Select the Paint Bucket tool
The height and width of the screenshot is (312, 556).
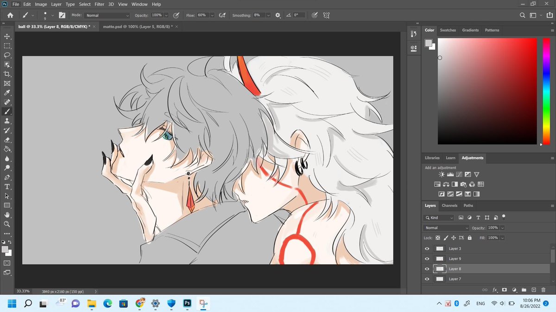(7, 149)
